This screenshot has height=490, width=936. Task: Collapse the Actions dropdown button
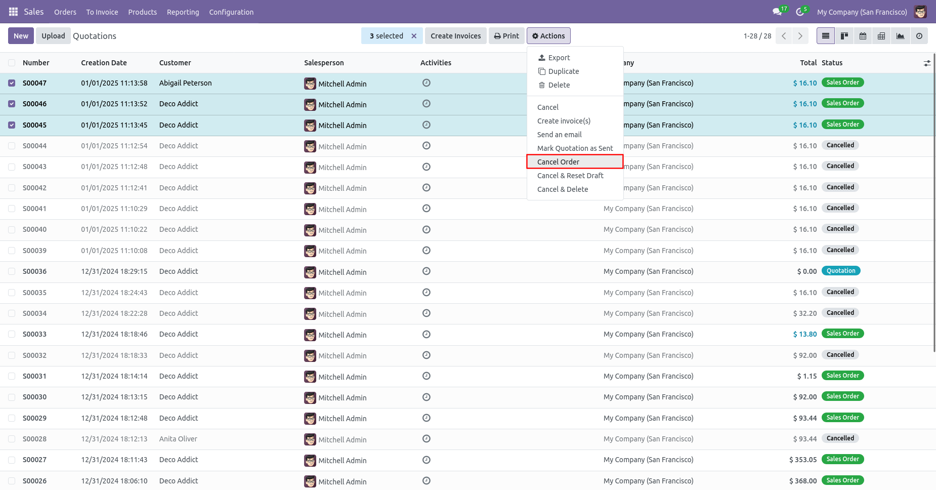(x=548, y=36)
